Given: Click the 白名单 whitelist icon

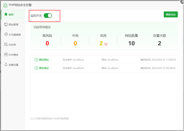Looking at the screenshot, I should (x=6, y=45).
